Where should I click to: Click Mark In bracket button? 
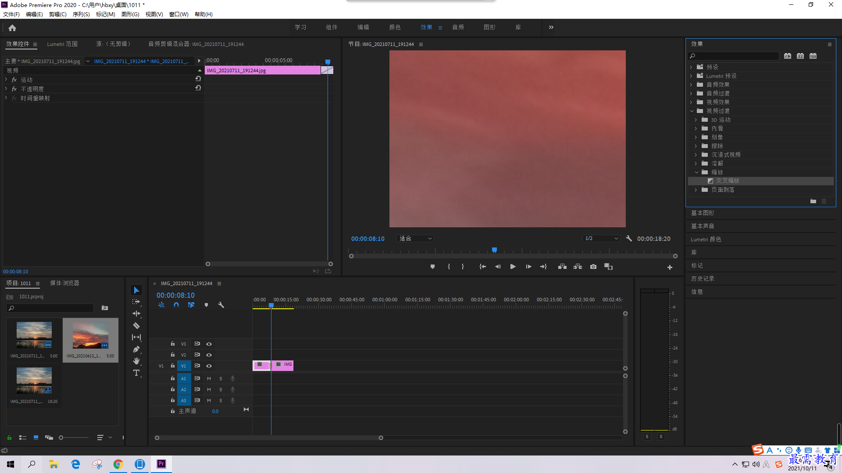[x=449, y=267]
